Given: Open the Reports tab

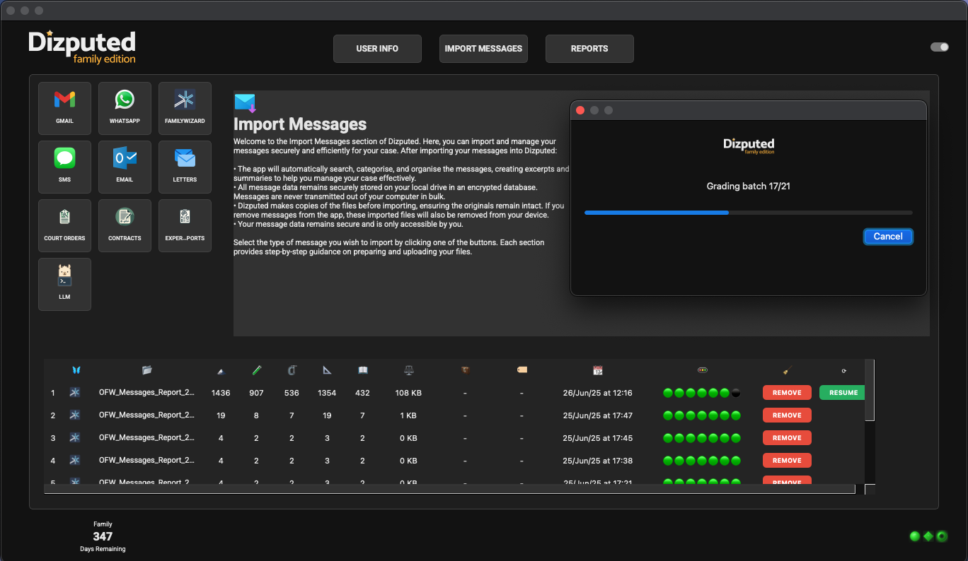Looking at the screenshot, I should 589,49.
